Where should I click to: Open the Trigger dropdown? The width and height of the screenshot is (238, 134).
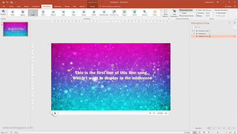[183, 13]
